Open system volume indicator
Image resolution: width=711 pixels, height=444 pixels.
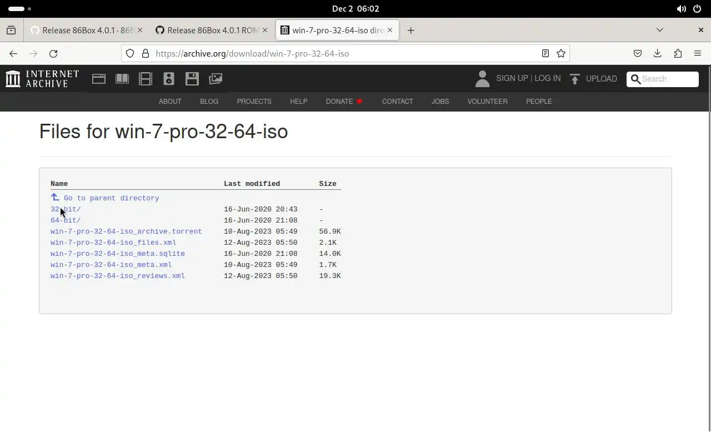point(681,9)
